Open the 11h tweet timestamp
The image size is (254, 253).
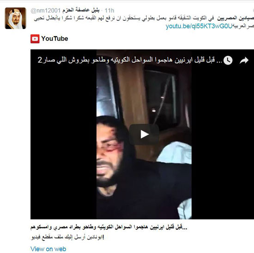click(x=109, y=11)
